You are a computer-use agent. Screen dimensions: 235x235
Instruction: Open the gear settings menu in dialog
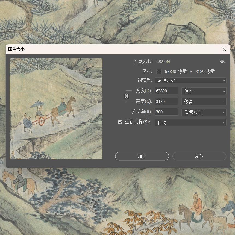point(222,62)
